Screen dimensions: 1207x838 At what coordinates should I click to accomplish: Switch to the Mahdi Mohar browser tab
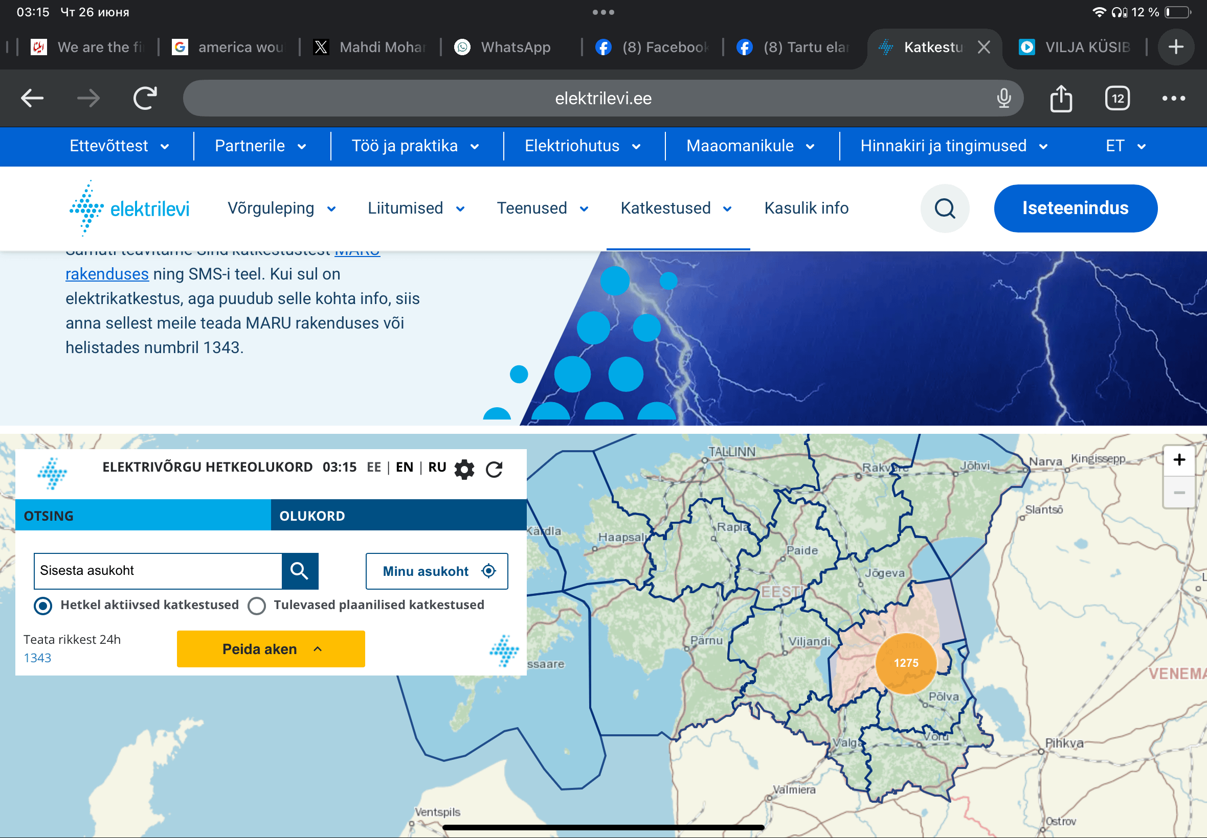pyautogui.click(x=369, y=47)
